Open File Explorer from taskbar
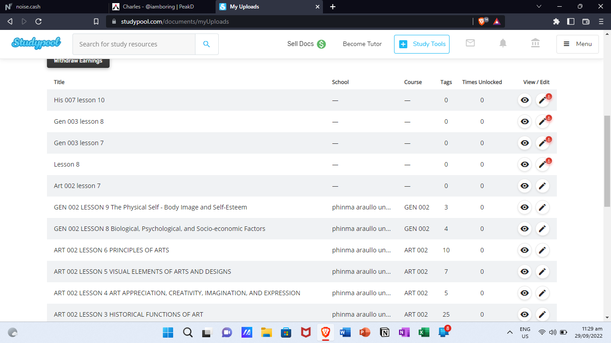 point(267,332)
